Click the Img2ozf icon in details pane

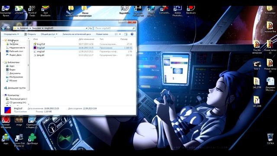8,110
